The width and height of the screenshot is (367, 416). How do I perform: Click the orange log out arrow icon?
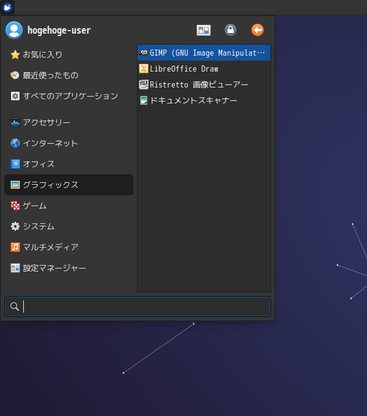point(258,30)
